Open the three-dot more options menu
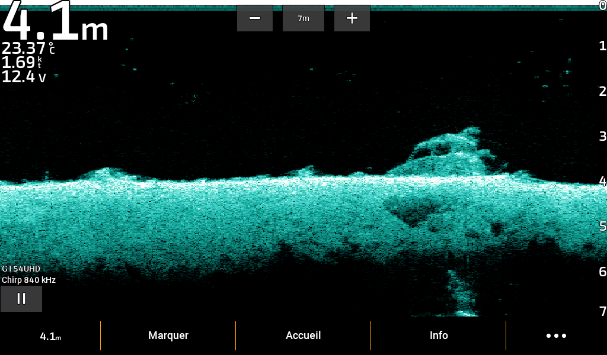 (x=556, y=335)
